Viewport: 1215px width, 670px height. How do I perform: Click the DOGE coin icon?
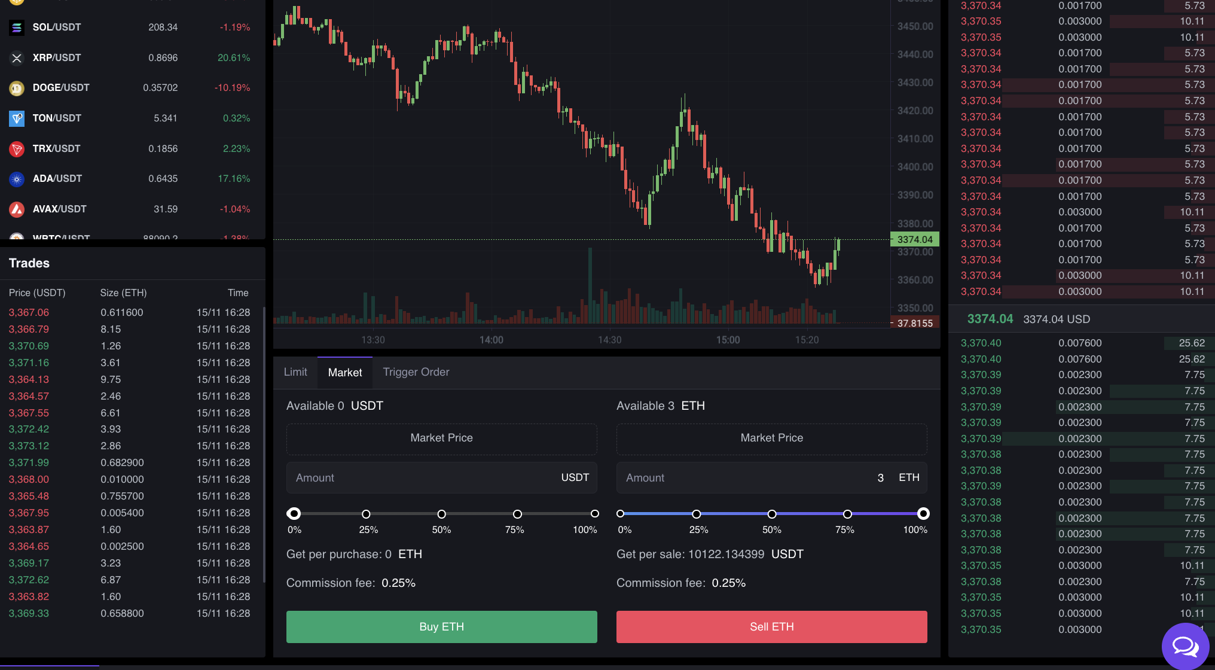[x=17, y=88]
